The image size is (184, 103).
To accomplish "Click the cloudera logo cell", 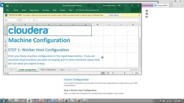I will pos(49,31).
